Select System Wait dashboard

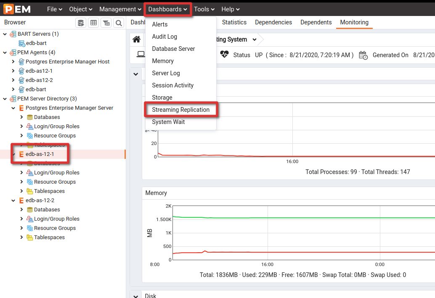(x=168, y=122)
